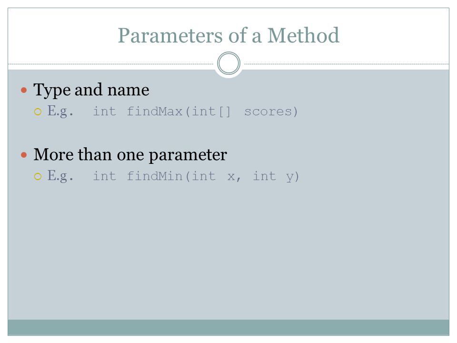The image size is (457, 343).
Task: Click the first E.g. label
Action: [x=60, y=111]
